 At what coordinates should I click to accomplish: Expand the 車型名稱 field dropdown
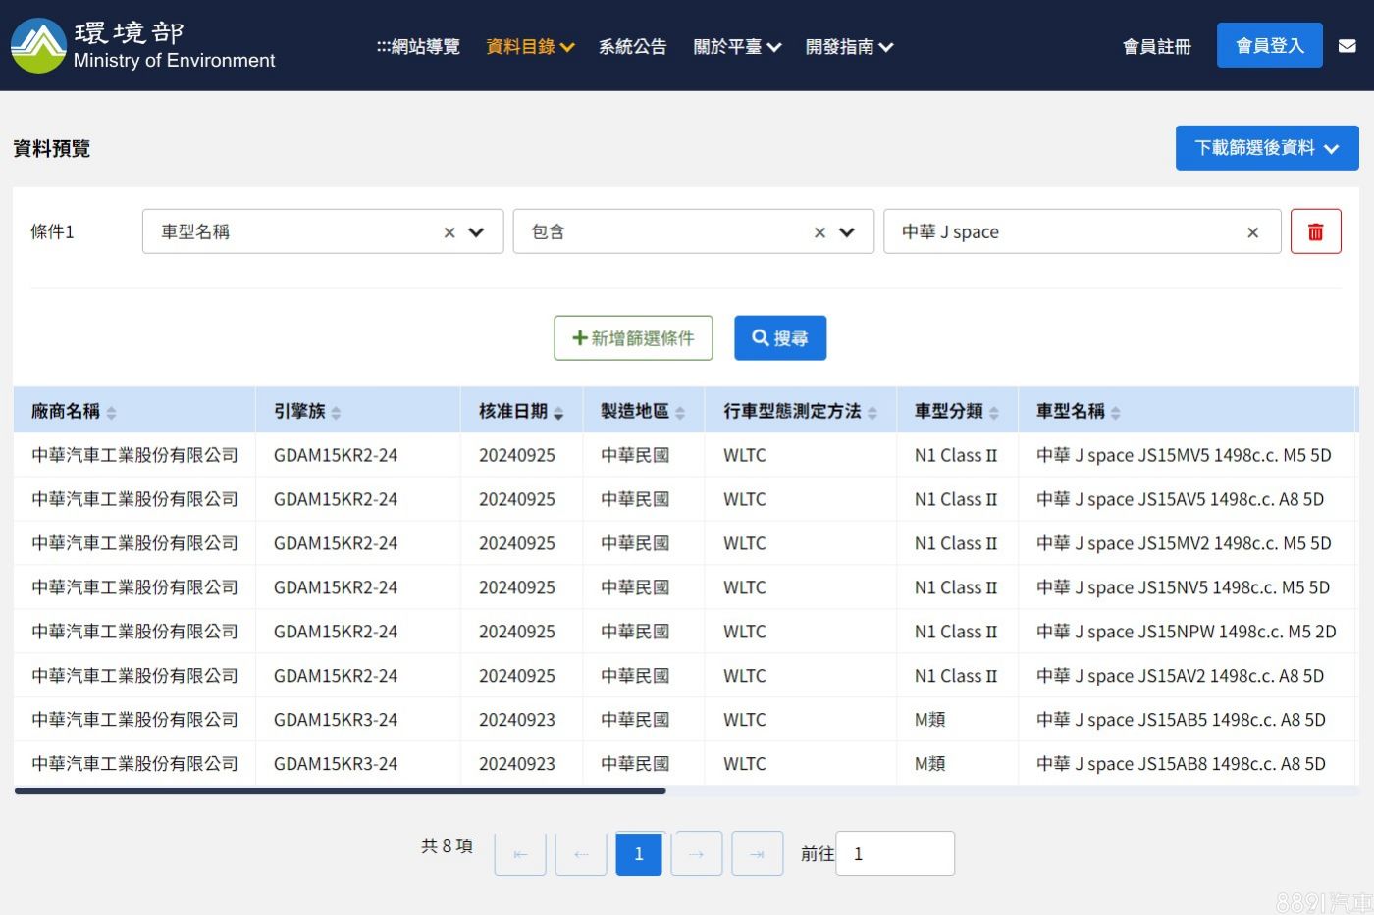(x=477, y=232)
